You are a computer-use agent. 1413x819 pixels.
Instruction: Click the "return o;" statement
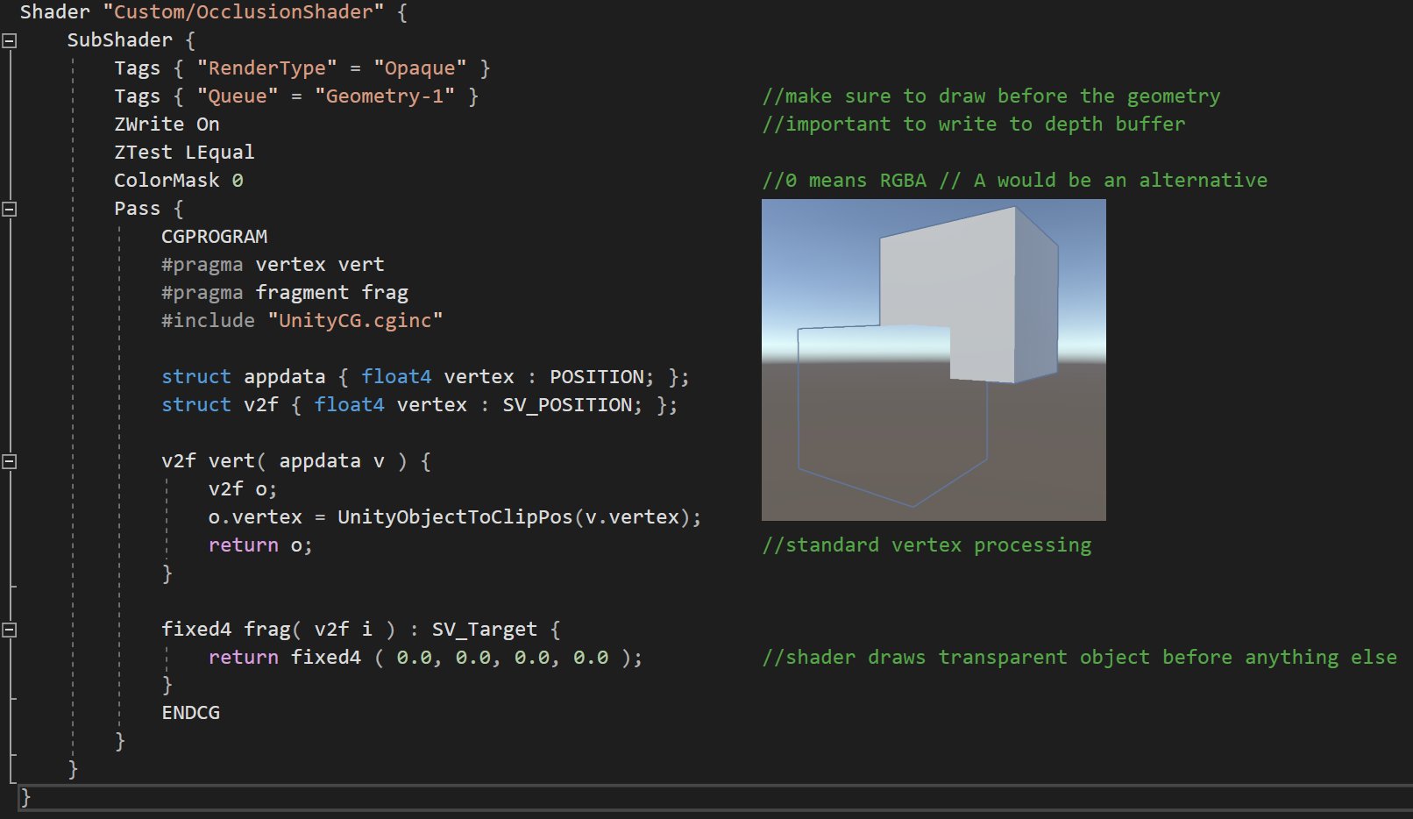pyautogui.click(x=260, y=545)
